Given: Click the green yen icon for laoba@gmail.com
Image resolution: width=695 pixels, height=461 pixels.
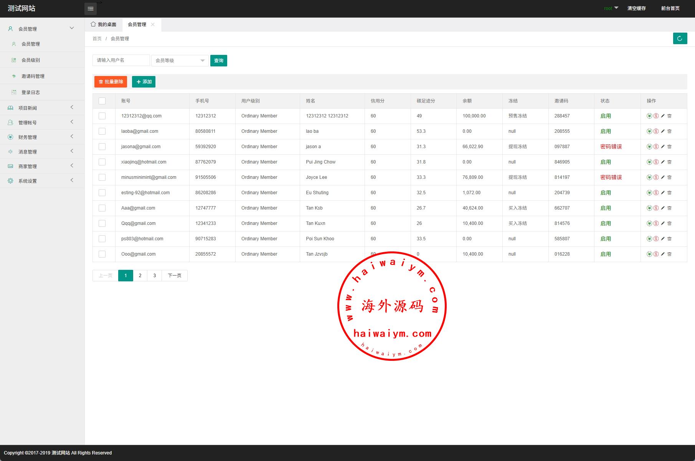Looking at the screenshot, I should 649,131.
